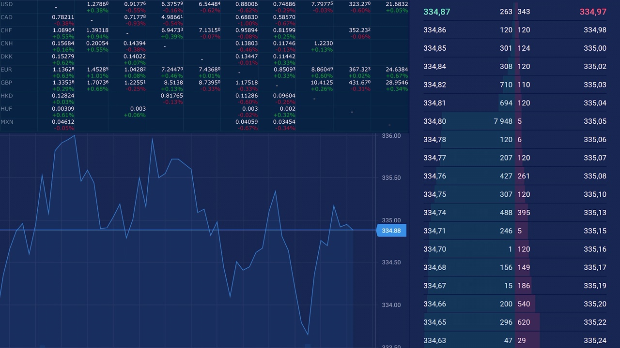Click the 0.09604 rate in HKD row
620x348 pixels.
pos(284,95)
